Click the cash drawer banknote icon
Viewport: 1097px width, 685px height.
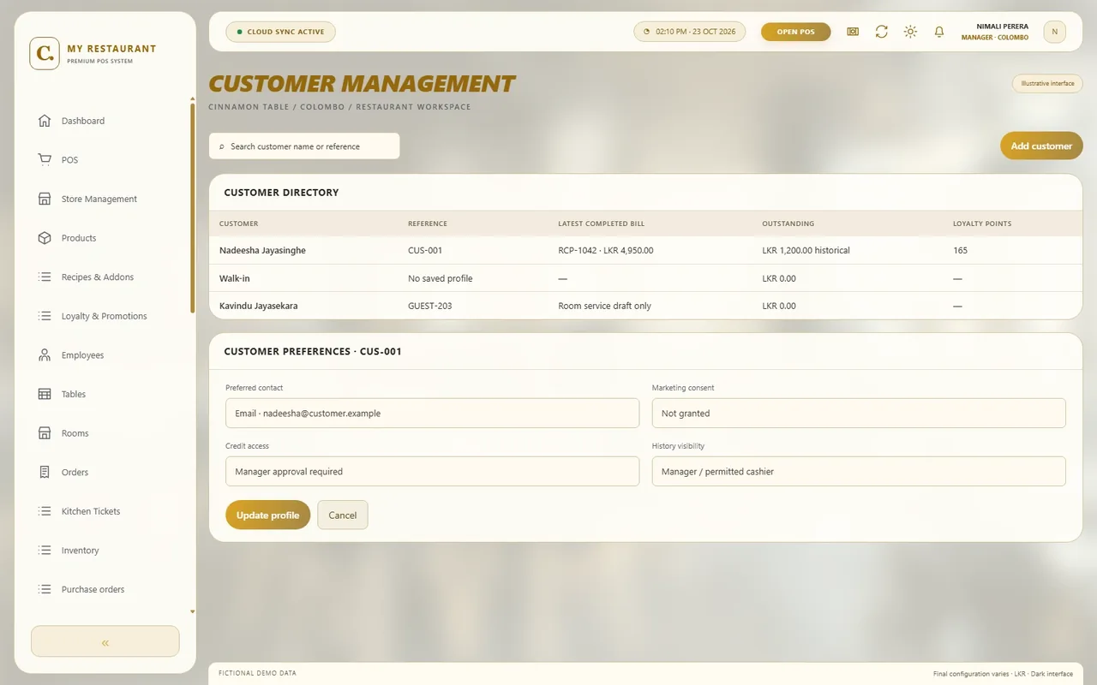coord(853,32)
